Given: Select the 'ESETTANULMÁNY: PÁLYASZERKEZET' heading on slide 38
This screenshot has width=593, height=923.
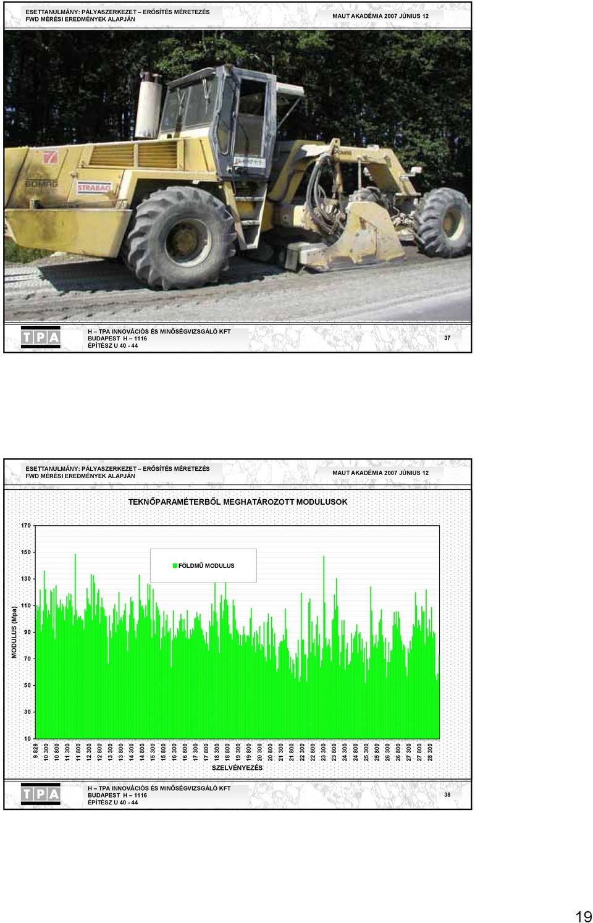Looking at the screenshot, I should coord(117,469).
